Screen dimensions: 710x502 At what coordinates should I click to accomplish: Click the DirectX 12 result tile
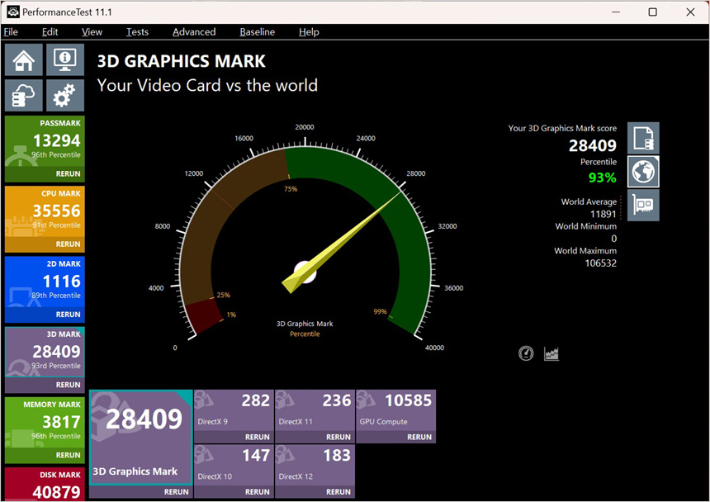314,466
